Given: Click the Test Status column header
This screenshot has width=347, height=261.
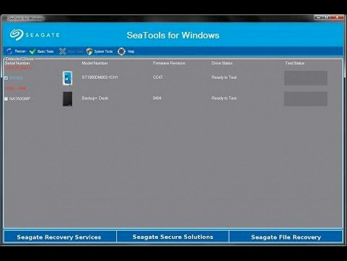Looking at the screenshot, I should coord(295,63).
